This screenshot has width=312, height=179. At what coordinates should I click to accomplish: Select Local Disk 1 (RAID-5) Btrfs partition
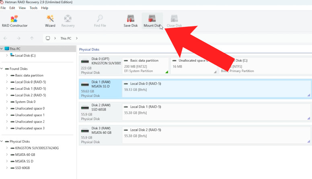point(216,112)
